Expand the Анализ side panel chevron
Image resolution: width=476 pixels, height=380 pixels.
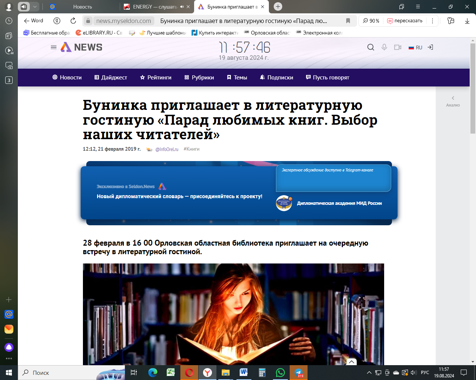[x=453, y=98]
